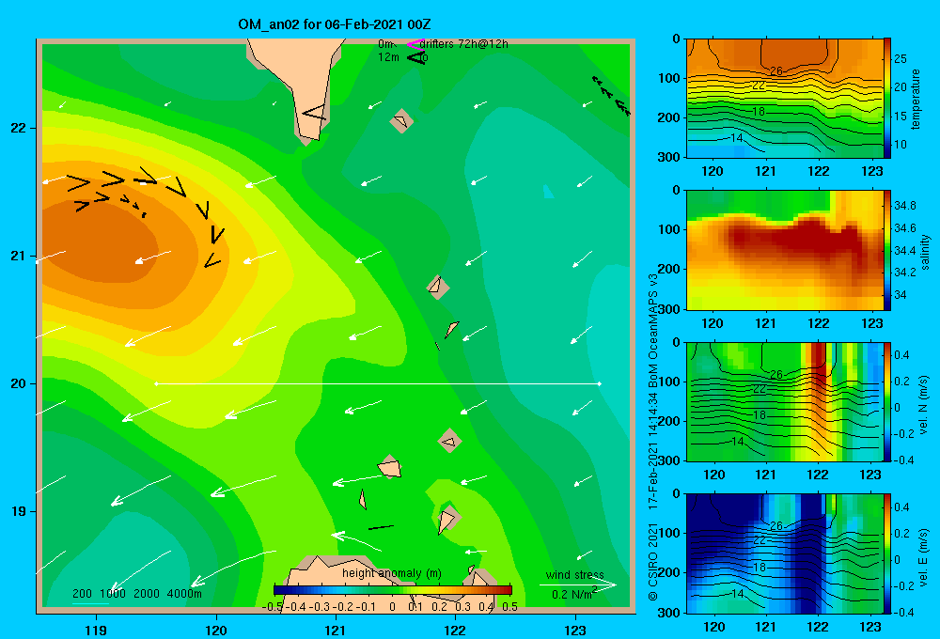Click longitude label 120 on main map

[216, 630]
